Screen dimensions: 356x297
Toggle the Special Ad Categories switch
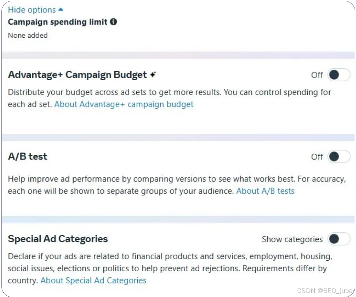point(338,239)
